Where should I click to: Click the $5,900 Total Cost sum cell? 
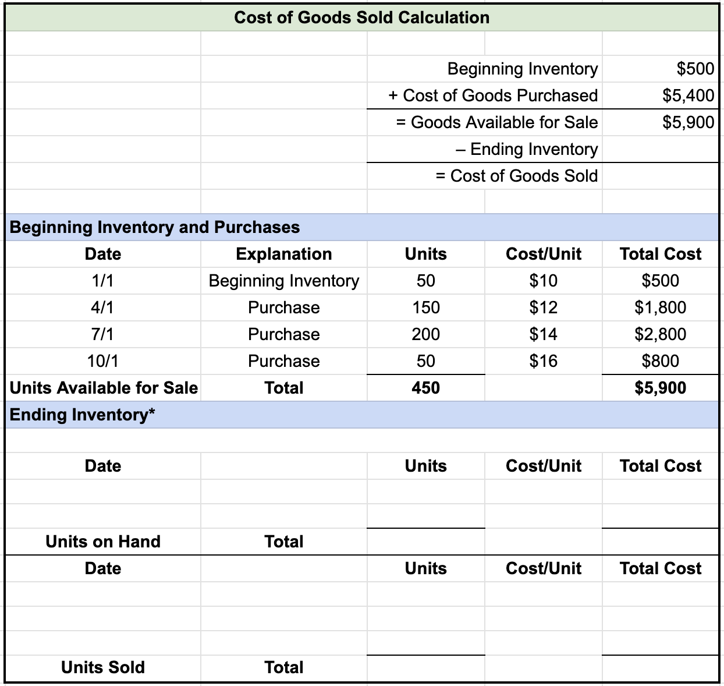pyautogui.click(x=661, y=388)
